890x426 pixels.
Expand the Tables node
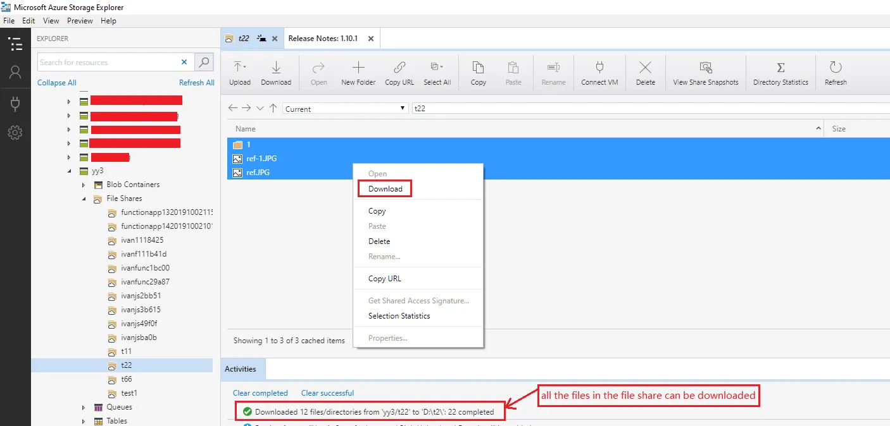click(84, 421)
